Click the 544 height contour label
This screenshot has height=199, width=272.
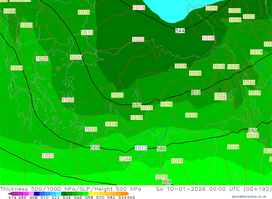(180, 31)
